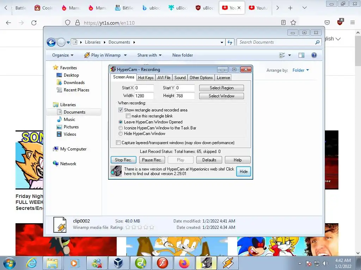The image size is (361, 270).
Task: Click the Defaults button in HyperCam
Action: 209,160
